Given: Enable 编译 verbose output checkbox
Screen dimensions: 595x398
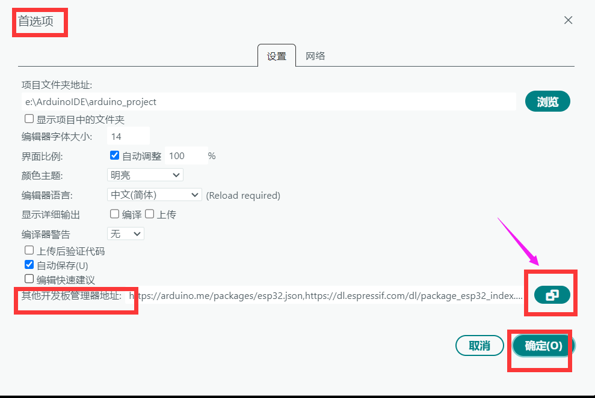Looking at the screenshot, I should tap(114, 214).
